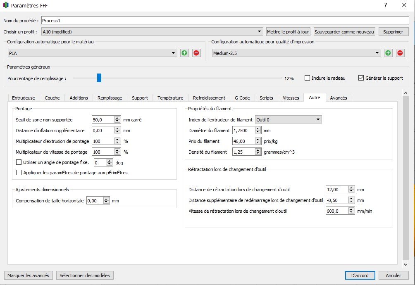This screenshot has width=415, height=285.
Task: Toggle Utiliser un angle de pontage fixe
Action: tap(19, 162)
